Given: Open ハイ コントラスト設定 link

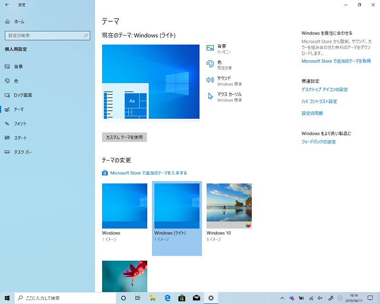Looking at the screenshot, I should [319, 101].
